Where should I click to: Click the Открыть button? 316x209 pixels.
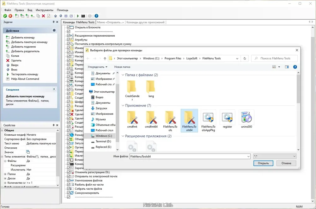pyautogui.click(x=263, y=163)
